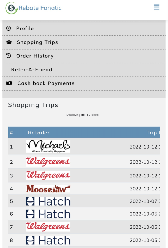168x248 pixels.
Task: Click the Shopping Trips basket icon
Action: [9, 42]
